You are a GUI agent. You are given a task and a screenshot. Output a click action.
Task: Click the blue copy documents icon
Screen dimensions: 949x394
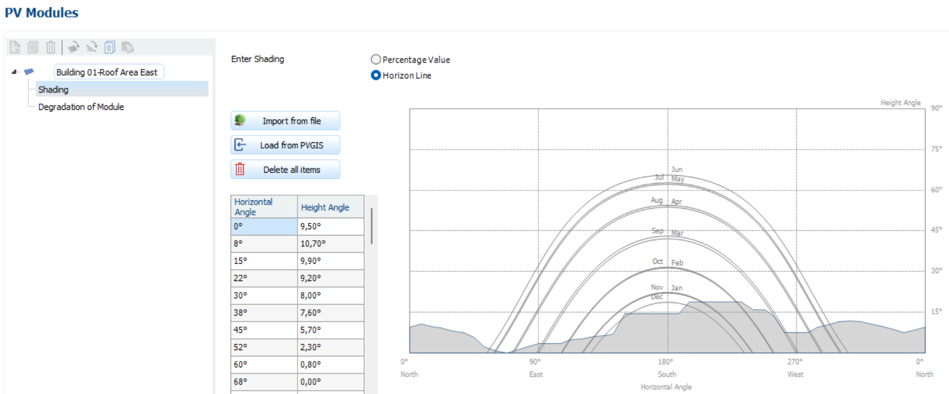tap(110, 47)
